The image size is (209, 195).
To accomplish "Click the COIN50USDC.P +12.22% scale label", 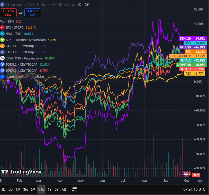I will tap(188, 56).
